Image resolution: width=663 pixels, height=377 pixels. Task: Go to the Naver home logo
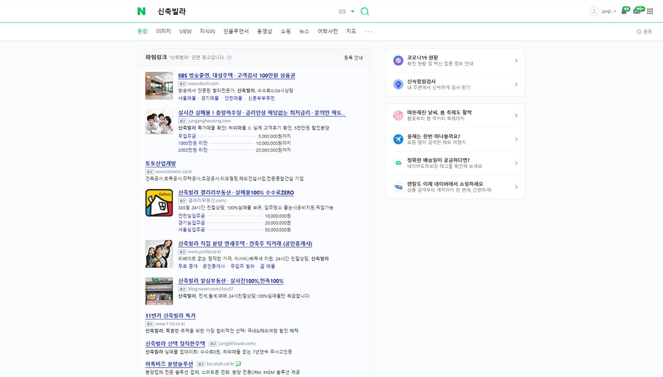coord(141,11)
